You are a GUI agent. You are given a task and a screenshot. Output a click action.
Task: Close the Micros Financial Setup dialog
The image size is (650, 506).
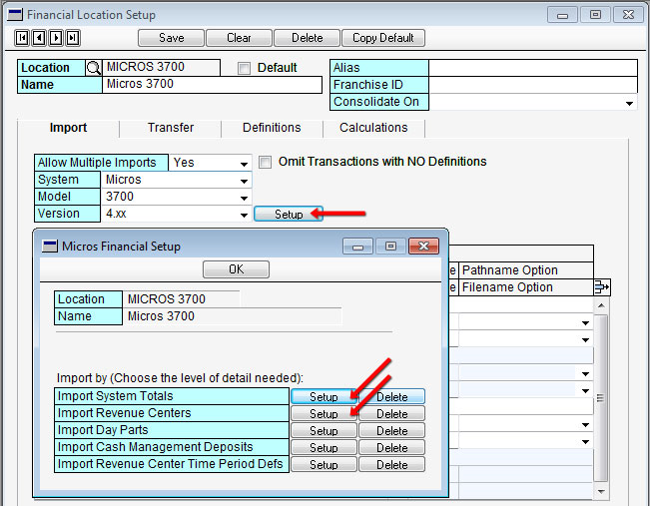click(423, 247)
